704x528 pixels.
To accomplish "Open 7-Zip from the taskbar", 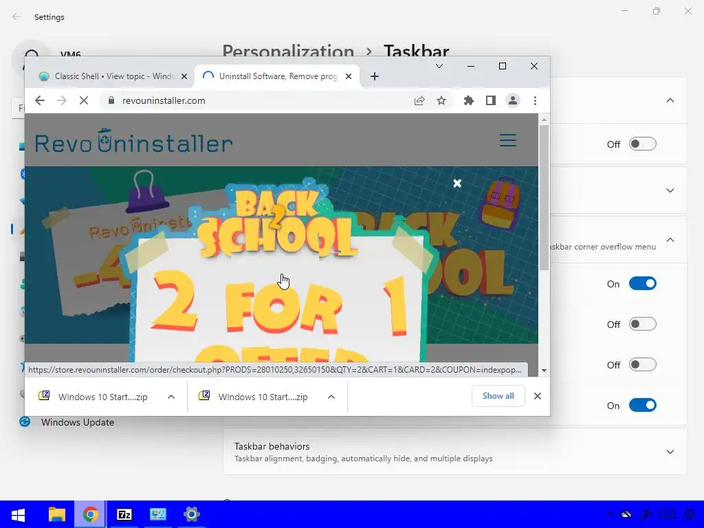I will [x=124, y=514].
